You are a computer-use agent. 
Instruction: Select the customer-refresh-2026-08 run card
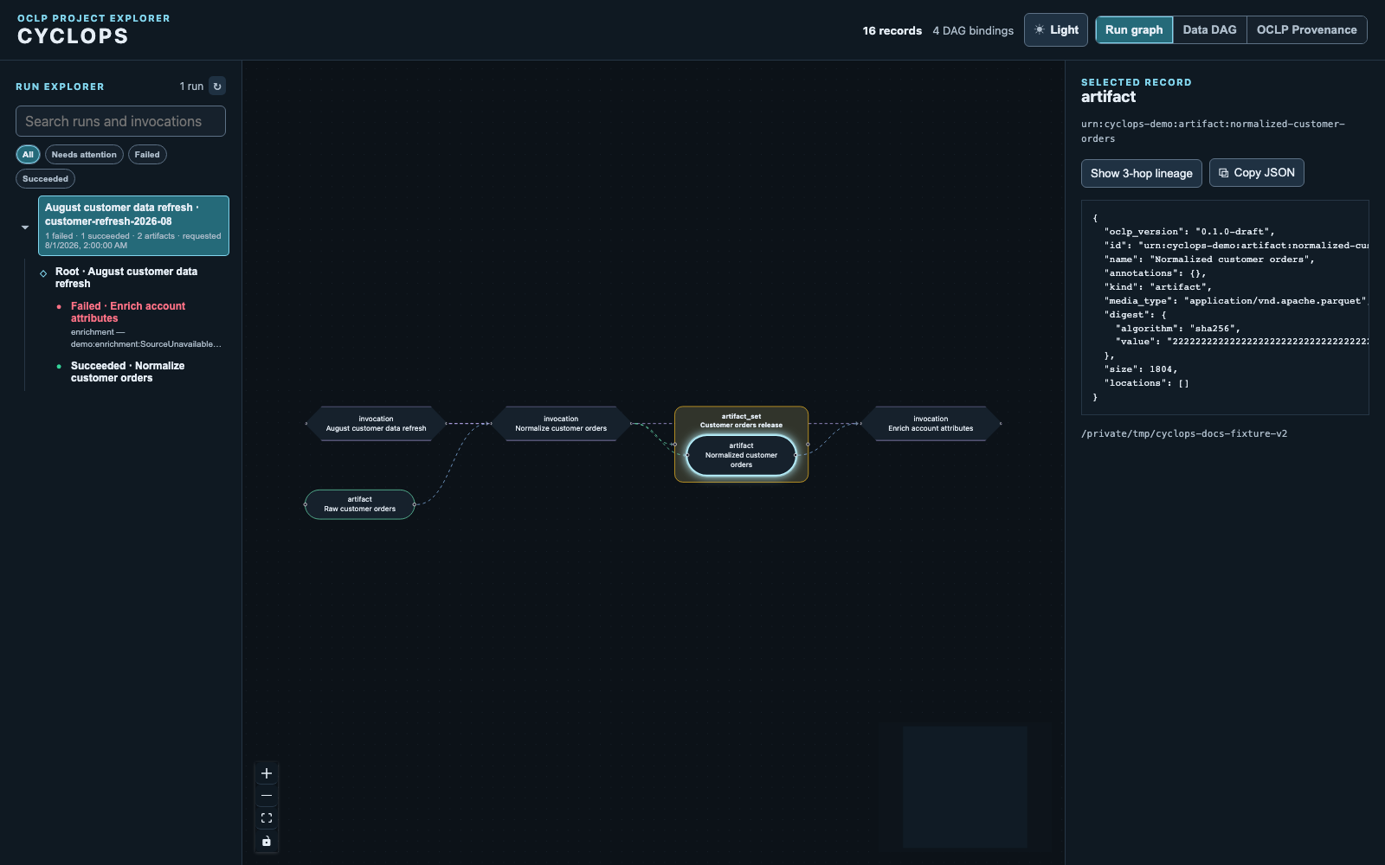tap(133, 226)
